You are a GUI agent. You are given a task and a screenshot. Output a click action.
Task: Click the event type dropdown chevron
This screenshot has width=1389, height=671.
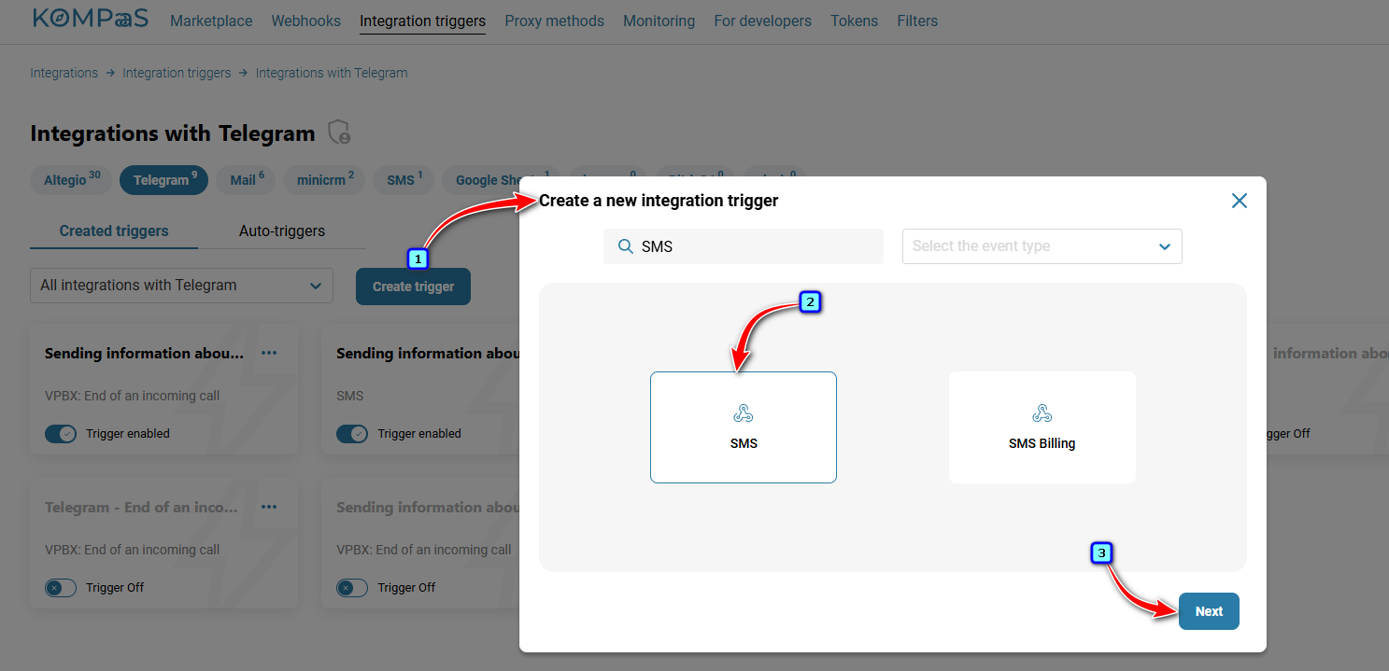click(x=1164, y=246)
